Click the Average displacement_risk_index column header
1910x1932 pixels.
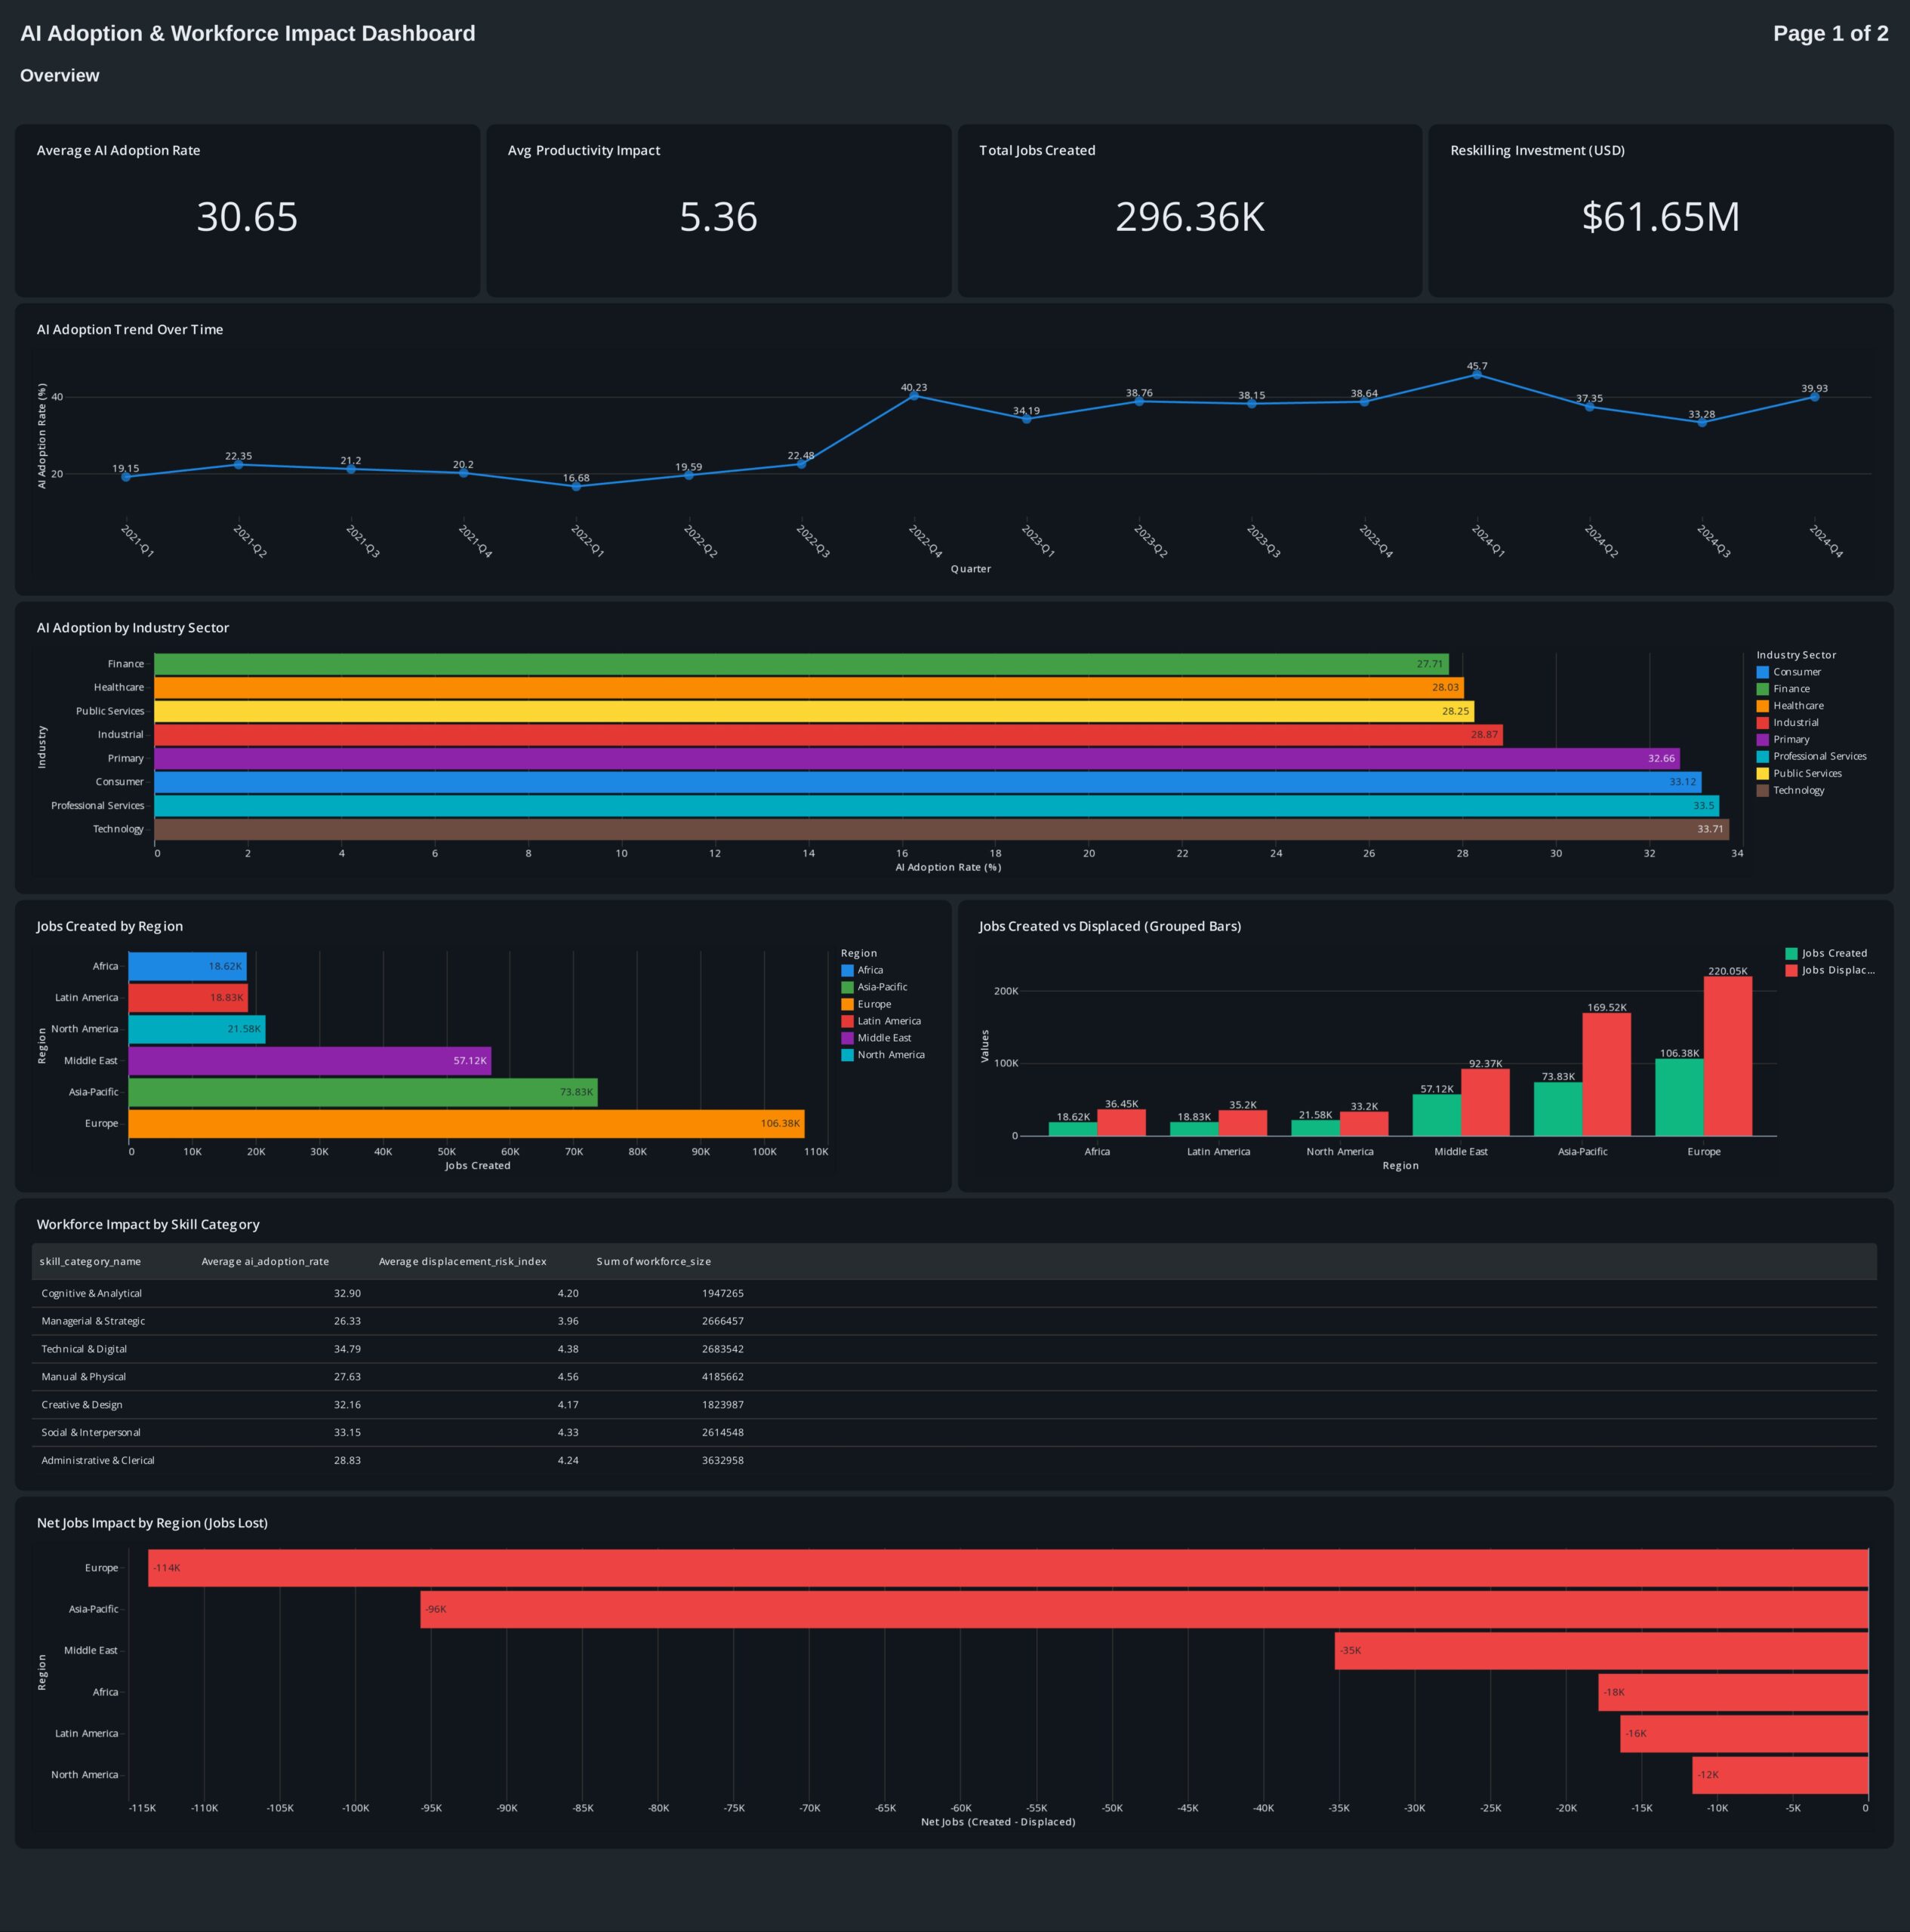462,1262
